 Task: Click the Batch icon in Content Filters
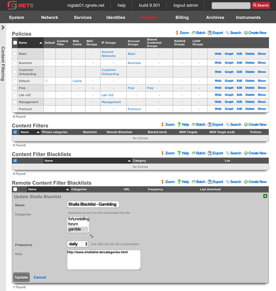tap(193, 125)
